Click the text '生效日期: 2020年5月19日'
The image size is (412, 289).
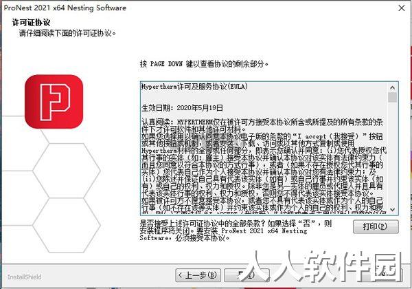[x=182, y=108]
